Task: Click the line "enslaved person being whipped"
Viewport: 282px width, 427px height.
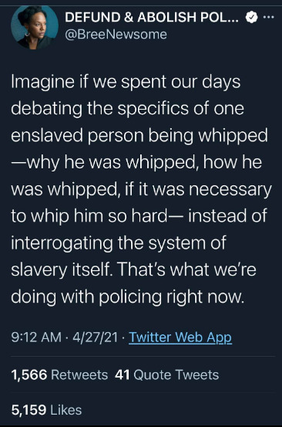Action: click(x=139, y=136)
